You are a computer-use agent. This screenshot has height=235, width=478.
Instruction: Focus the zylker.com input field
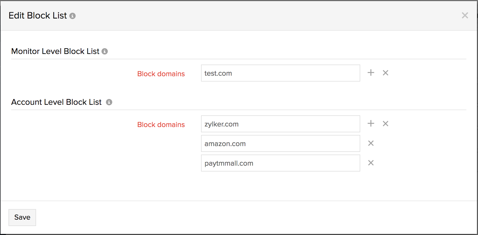280,124
